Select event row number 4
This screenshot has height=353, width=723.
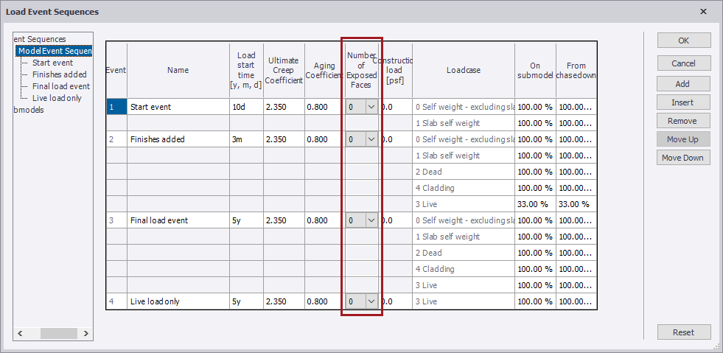(x=116, y=301)
